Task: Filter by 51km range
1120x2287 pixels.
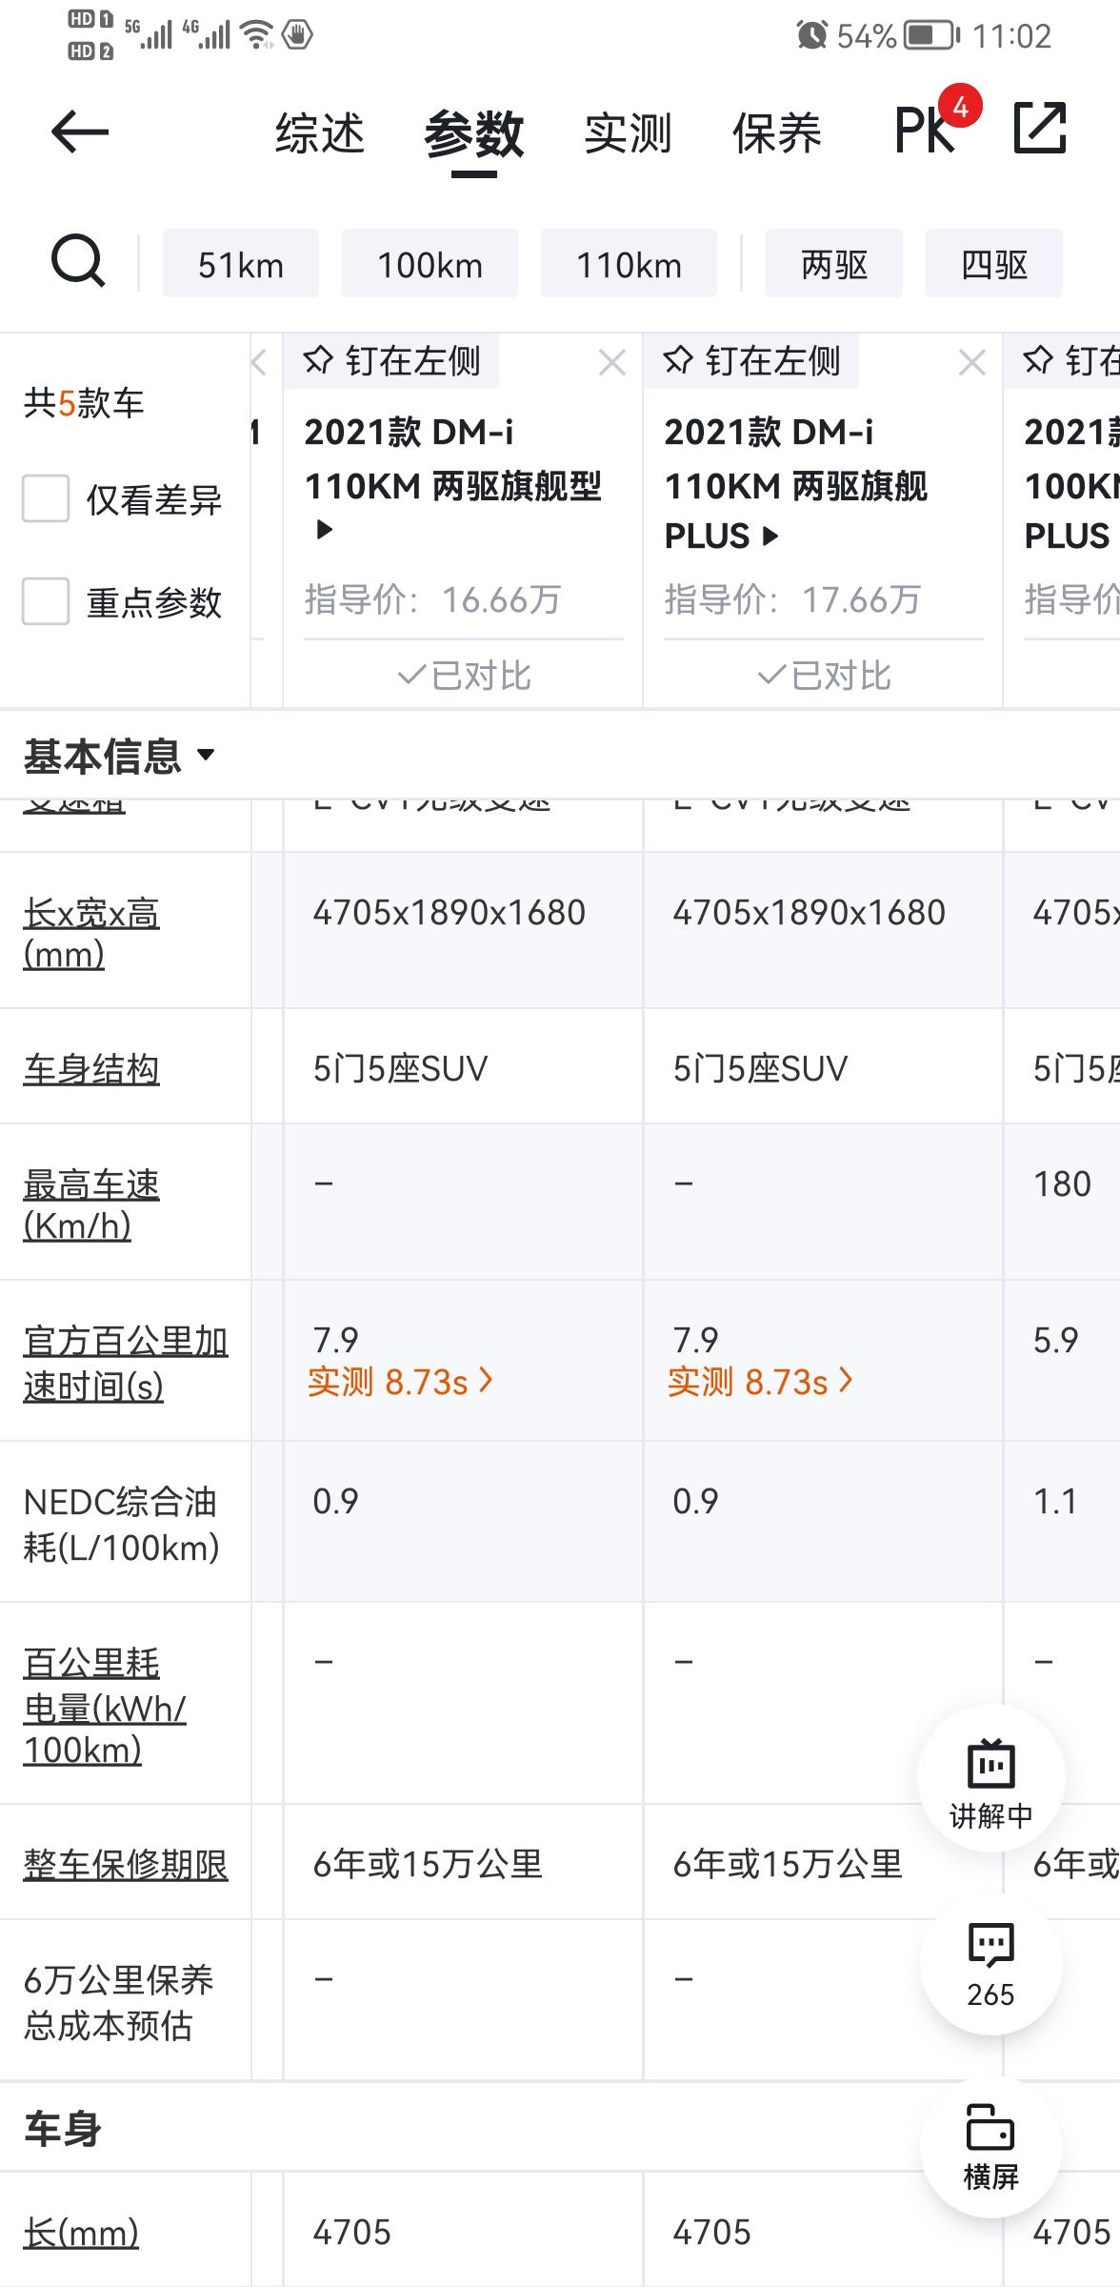Action: point(241,264)
